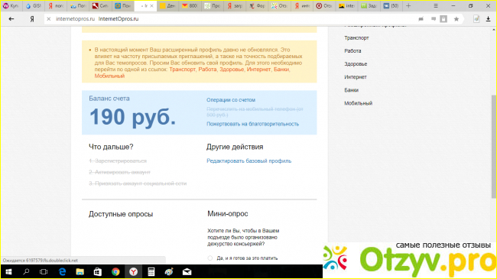Screen dimensions: 497x279
Task: Click the page vertical scrollbar thumb
Action: point(494,147)
